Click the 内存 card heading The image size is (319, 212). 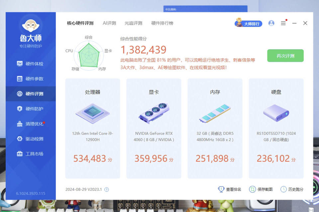click(x=215, y=92)
